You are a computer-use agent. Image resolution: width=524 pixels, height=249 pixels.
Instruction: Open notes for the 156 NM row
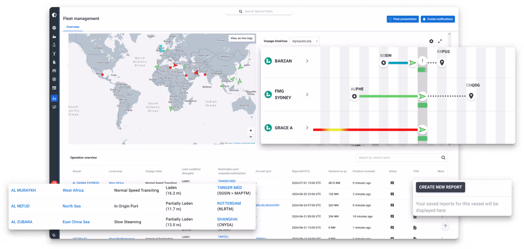392,194
